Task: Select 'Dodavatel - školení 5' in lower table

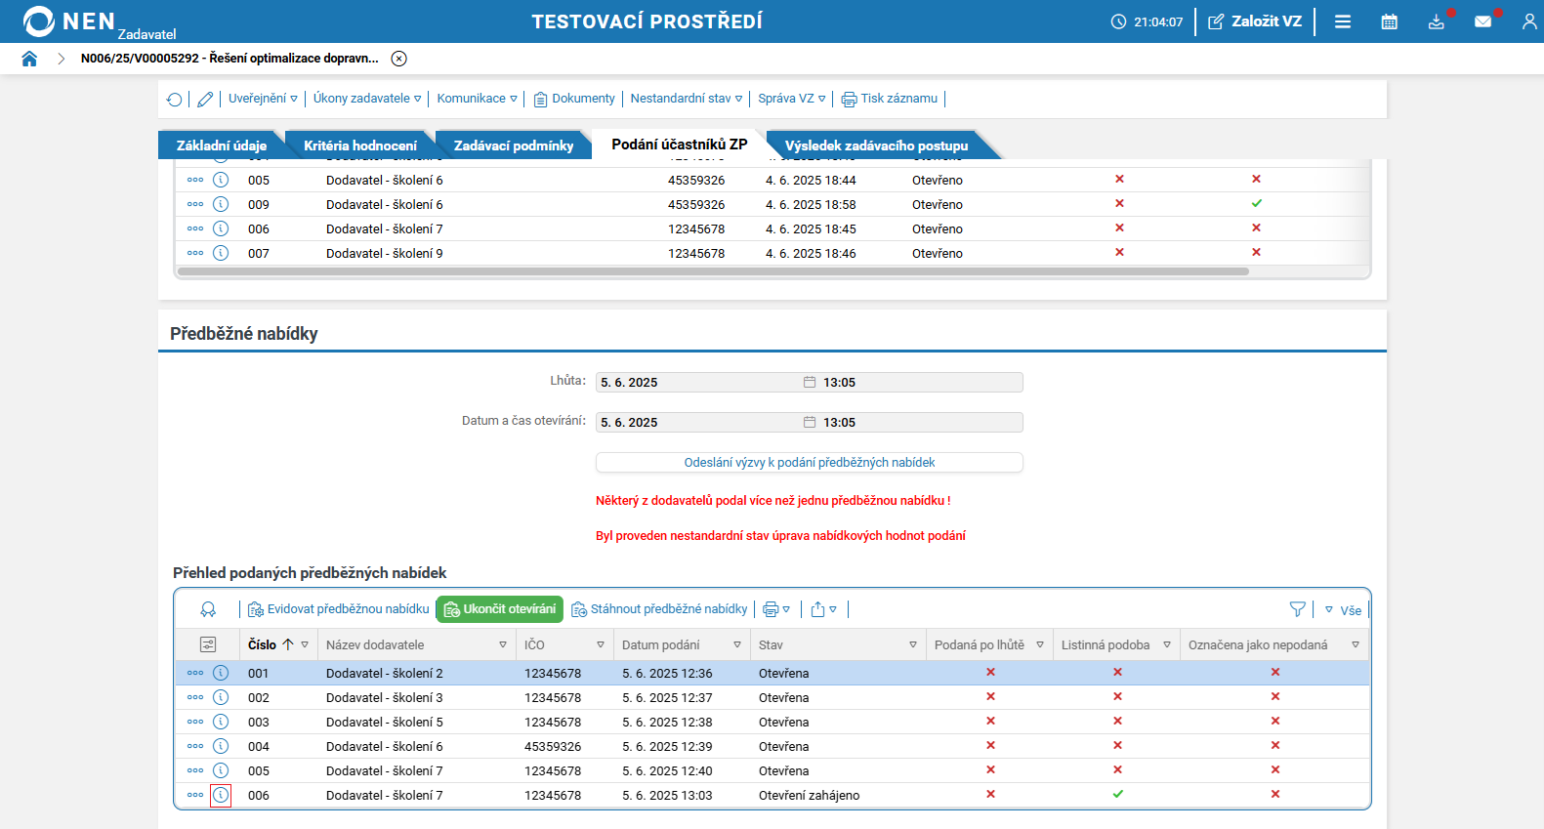Action: [385, 723]
